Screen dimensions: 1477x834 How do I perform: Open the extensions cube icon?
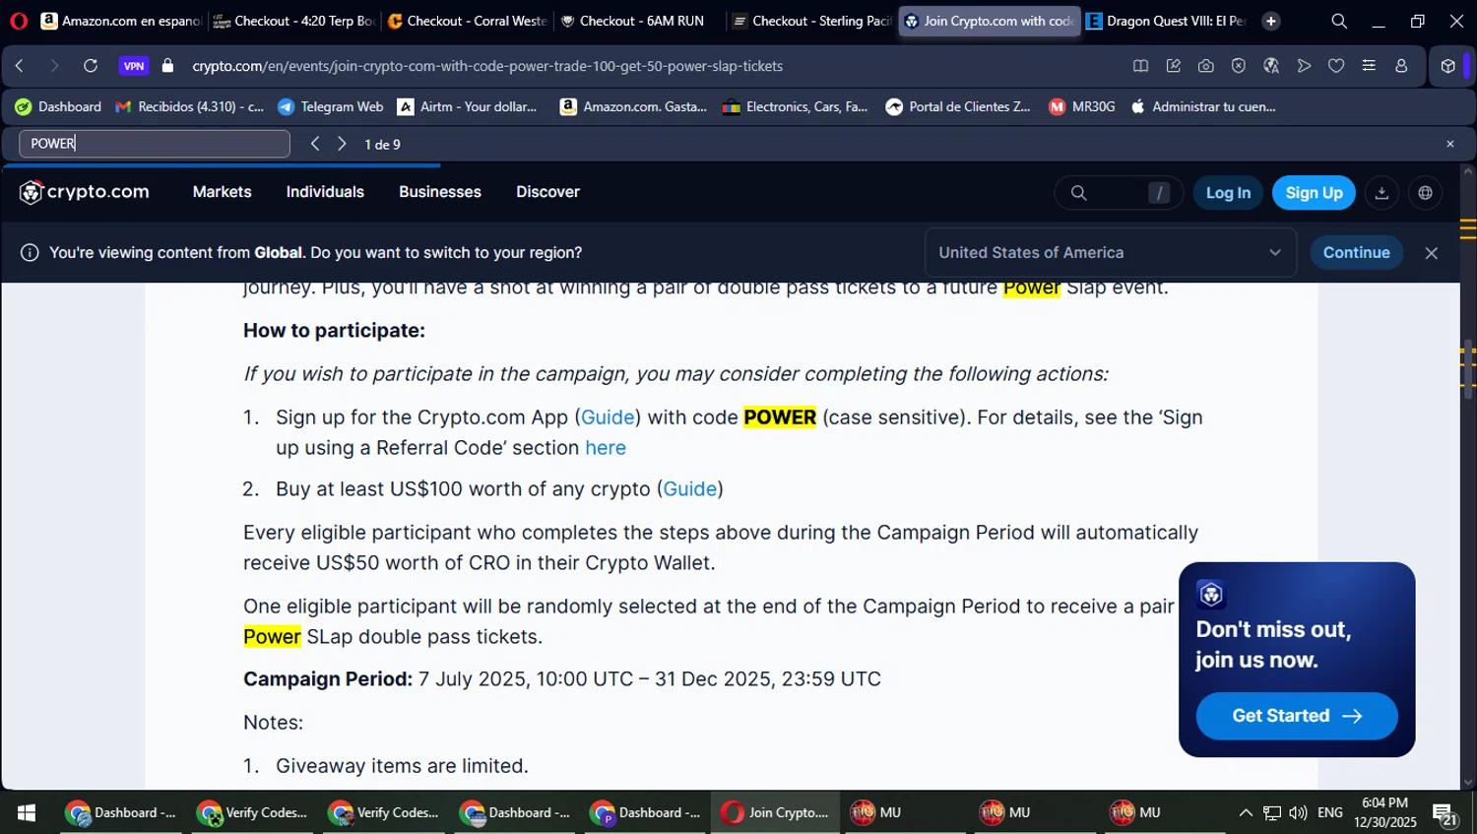(x=1447, y=66)
